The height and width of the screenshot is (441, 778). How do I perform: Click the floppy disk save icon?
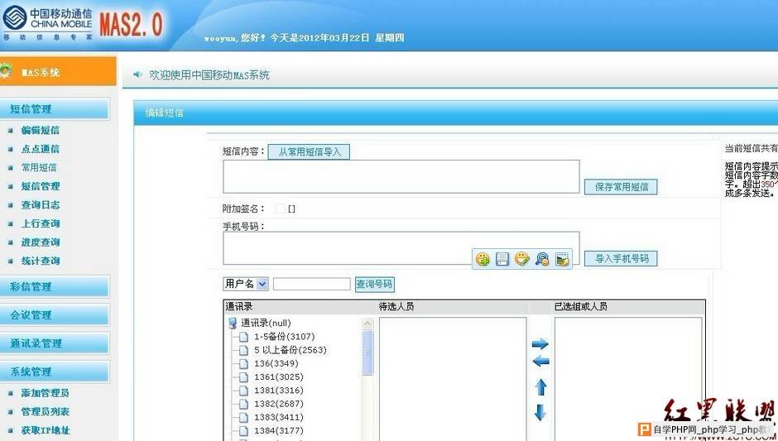pos(502,259)
